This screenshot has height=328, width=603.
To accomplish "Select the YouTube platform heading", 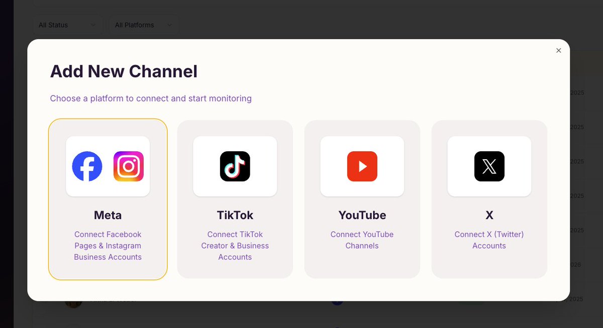I will (x=362, y=215).
